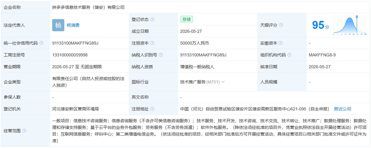The image size is (371, 148).
Task: Click the 英文名称 label cell
Action: 153,97
